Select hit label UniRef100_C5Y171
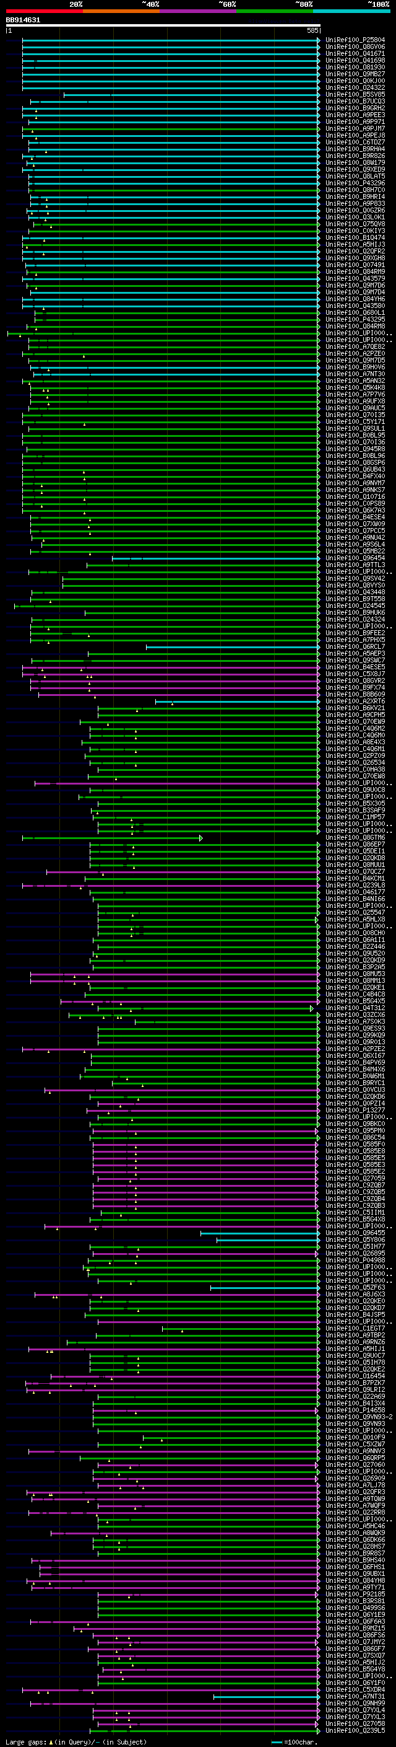Viewport: 396px width, 1747px height. pyautogui.click(x=355, y=422)
